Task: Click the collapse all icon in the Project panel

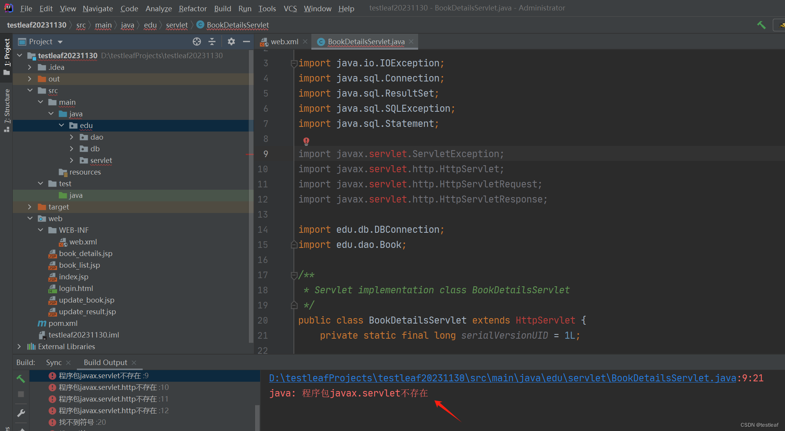Action: pos(212,42)
